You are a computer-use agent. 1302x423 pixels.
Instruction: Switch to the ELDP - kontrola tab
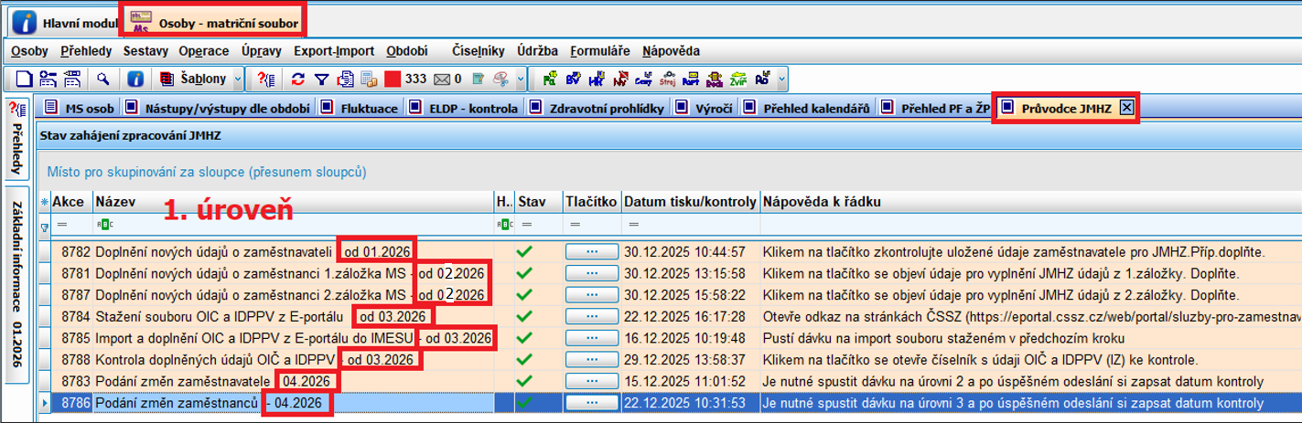coord(473,109)
